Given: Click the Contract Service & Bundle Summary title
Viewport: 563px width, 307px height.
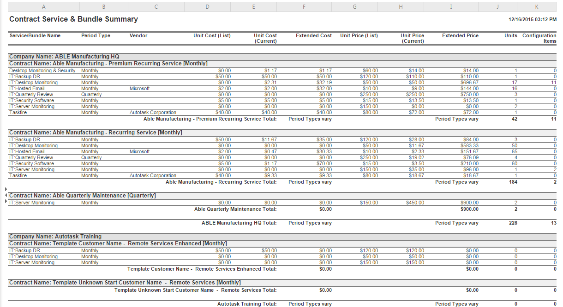Looking at the screenshot, I should point(73,19).
